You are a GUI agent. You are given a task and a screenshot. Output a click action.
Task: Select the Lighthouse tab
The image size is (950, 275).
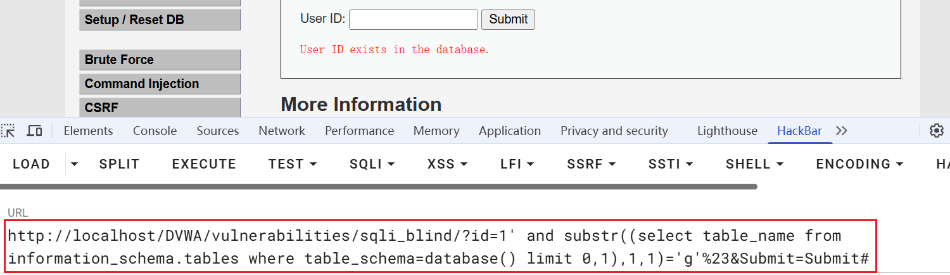[x=727, y=131]
